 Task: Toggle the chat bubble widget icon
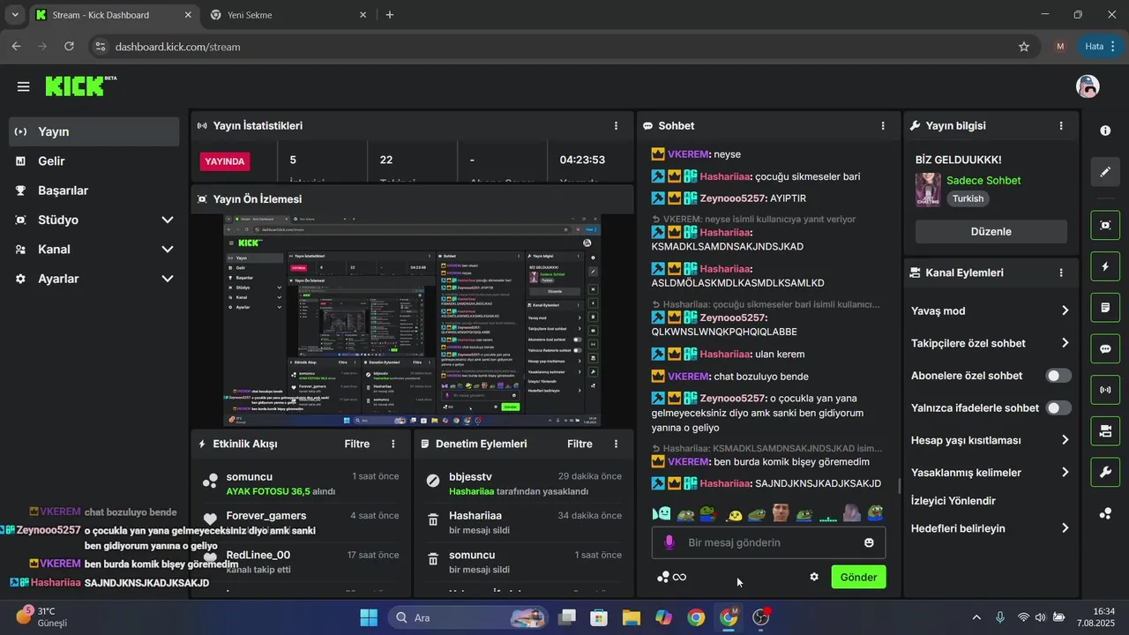[1105, 348]
